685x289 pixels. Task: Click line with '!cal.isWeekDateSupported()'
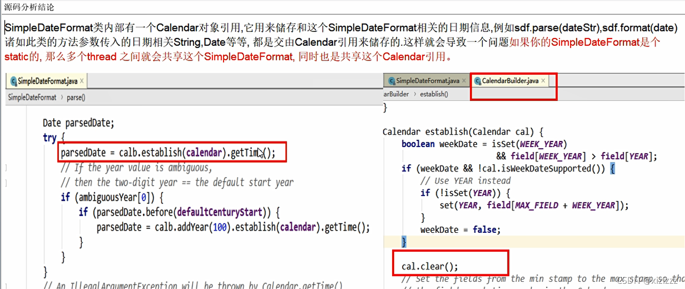pos(508,168)
